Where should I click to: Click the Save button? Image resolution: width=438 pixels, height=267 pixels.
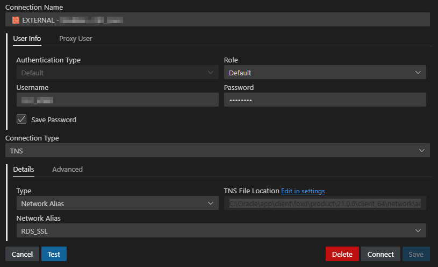coord(416,254)
